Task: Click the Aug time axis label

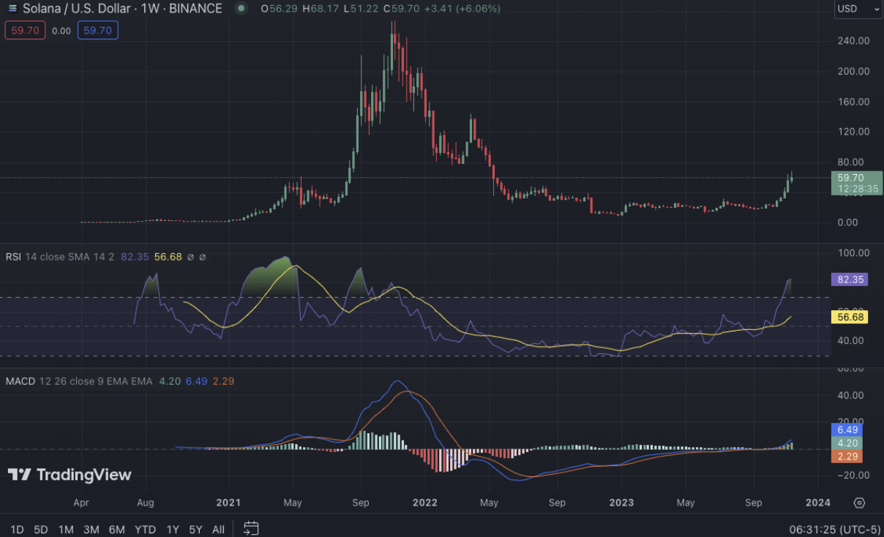Action: tap(146, 503)
